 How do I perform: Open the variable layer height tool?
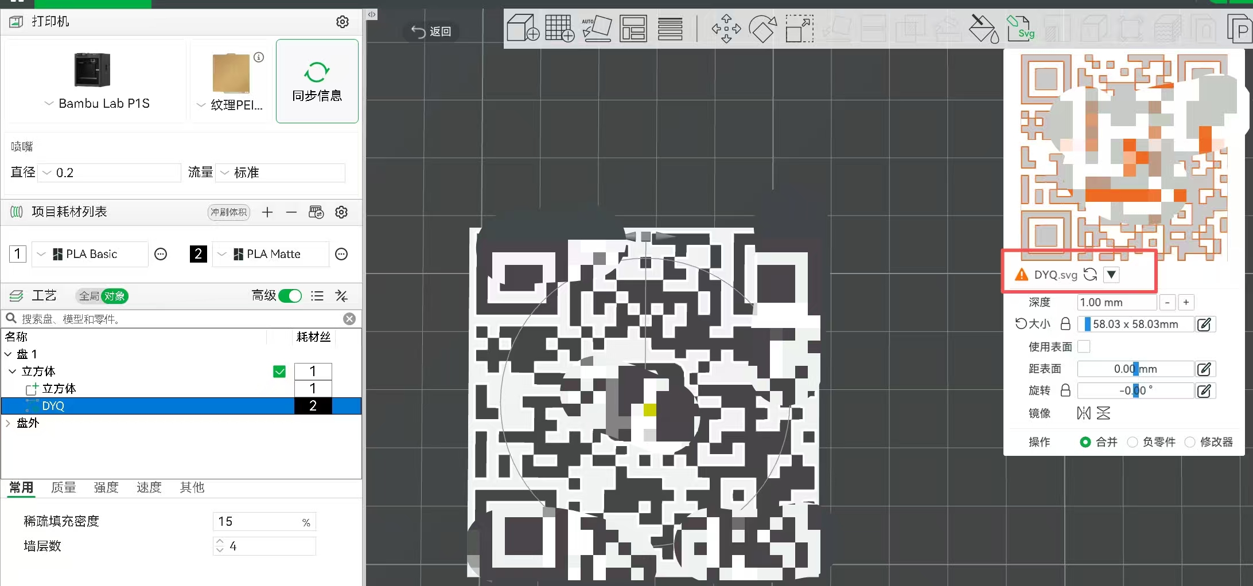point(670,29)
